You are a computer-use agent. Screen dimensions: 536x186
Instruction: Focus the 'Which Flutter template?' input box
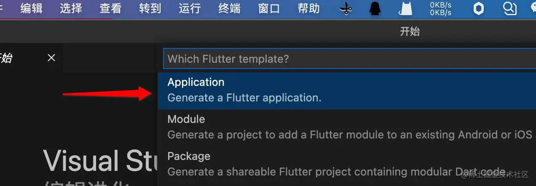pos(350,58)
